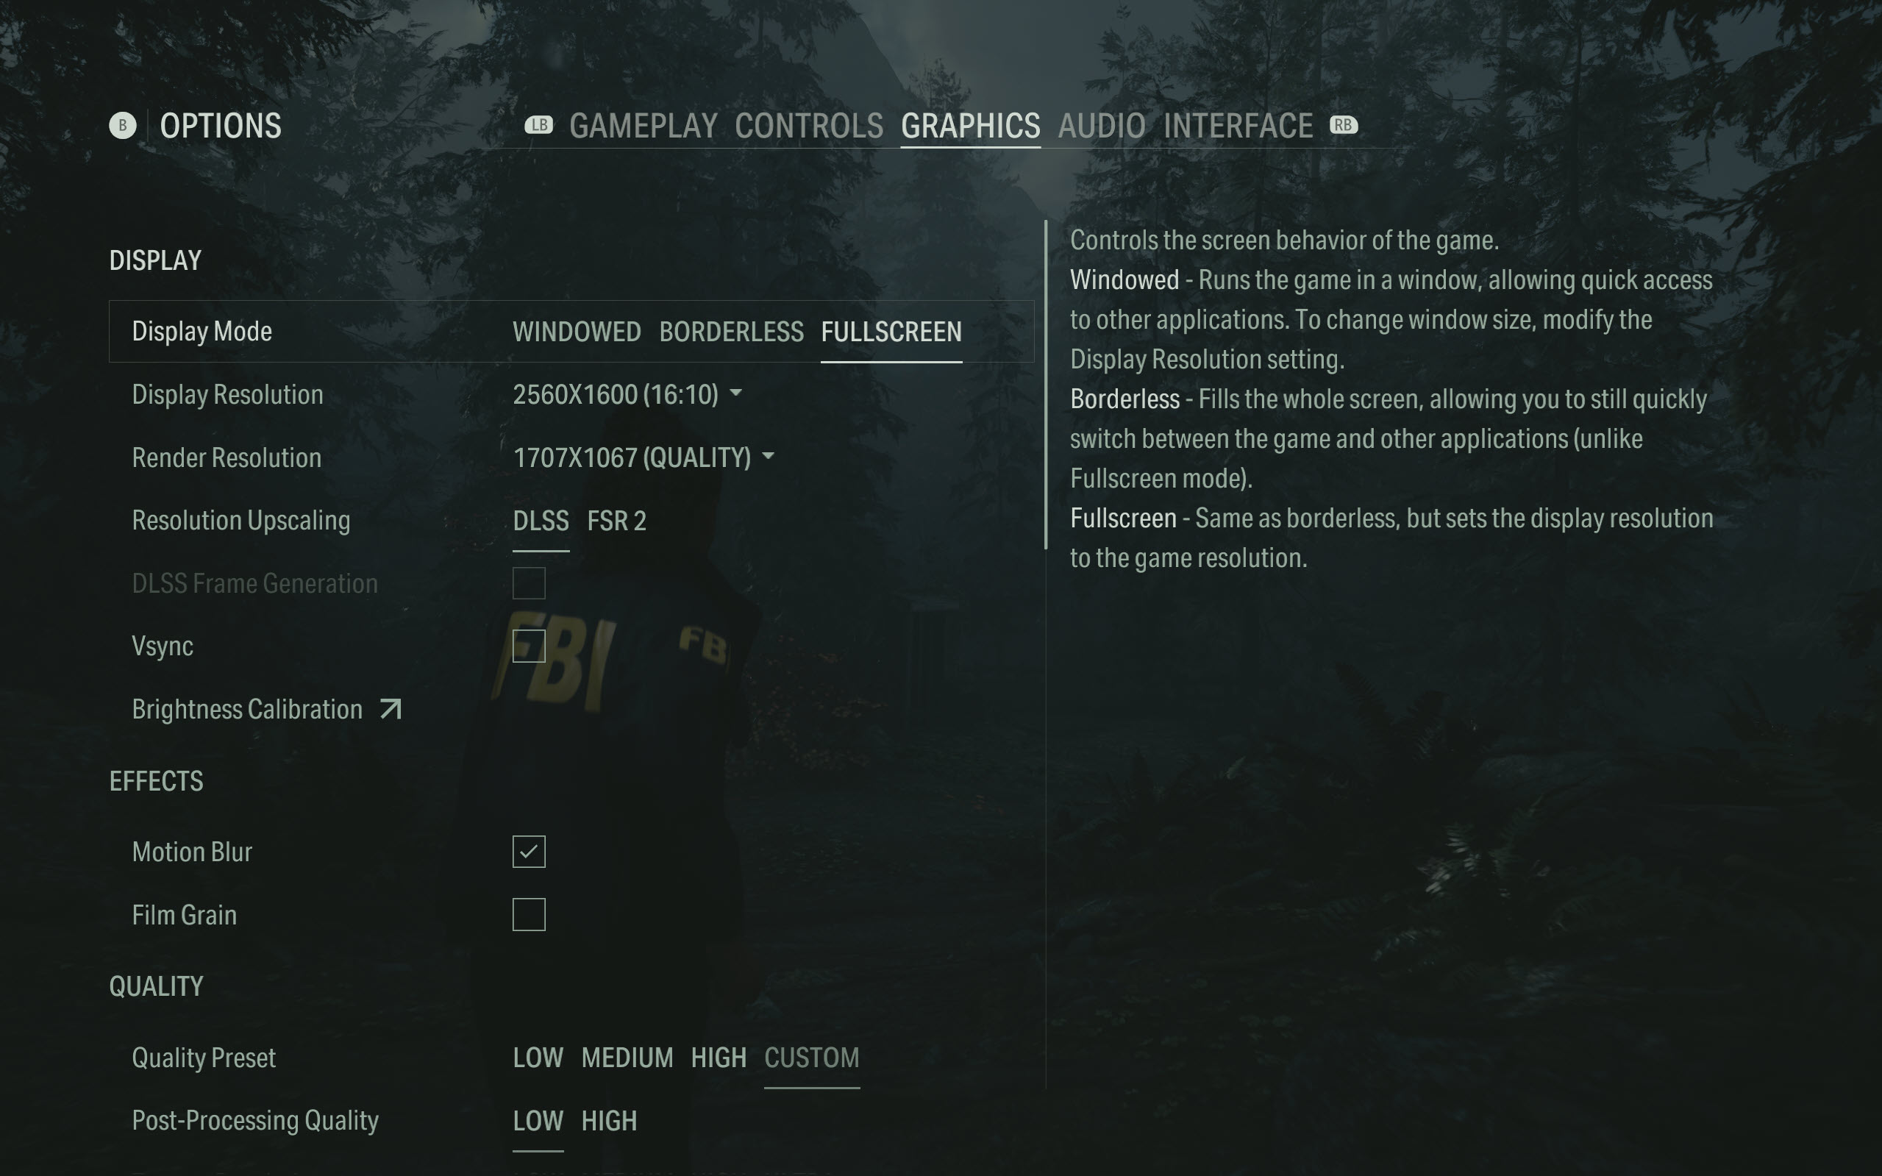
Task: Switch Resolution Upscaling to FSR 2
Action: (x=615, y=520)
